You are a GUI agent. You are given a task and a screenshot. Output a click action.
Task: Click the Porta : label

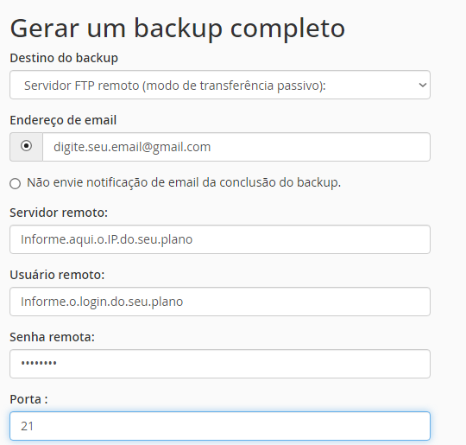28,399
